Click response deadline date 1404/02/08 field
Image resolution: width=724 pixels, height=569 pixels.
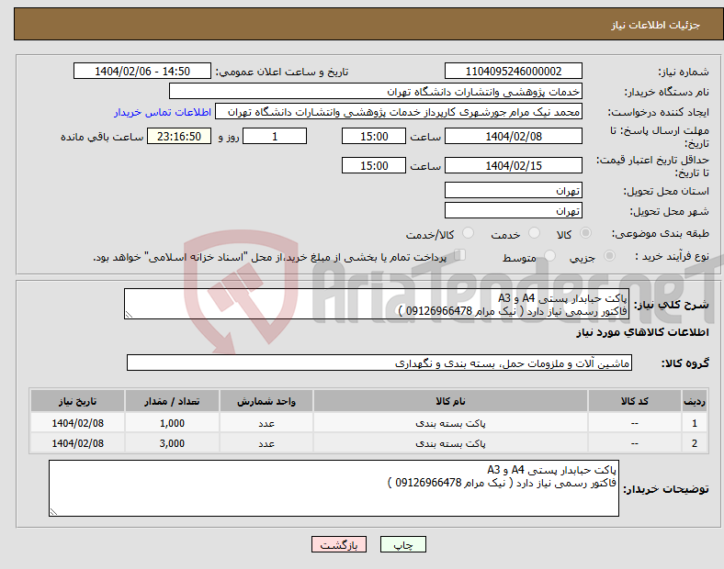pyautogui.click(x=513, y=136)
